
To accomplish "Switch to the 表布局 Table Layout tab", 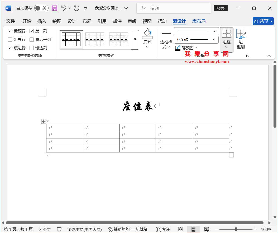I will [199, 21].
